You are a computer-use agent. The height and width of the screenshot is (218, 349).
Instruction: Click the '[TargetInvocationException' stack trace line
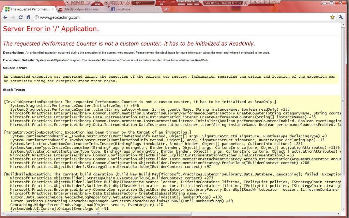[97, 133]
